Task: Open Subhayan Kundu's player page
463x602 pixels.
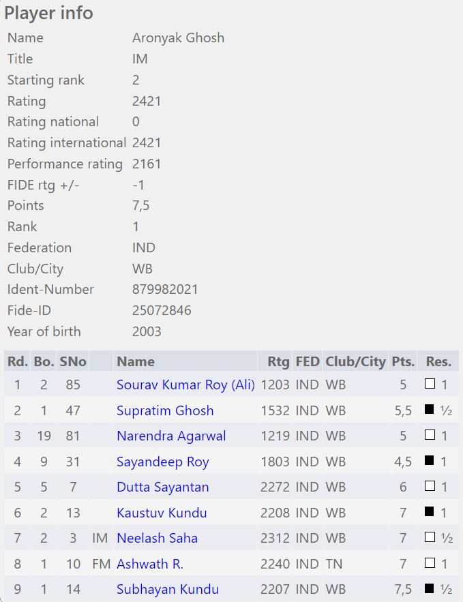Action: click(x=168, y=589)
